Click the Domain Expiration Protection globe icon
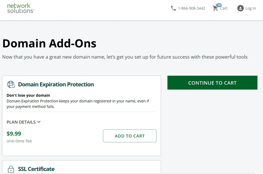 [11, 84]
